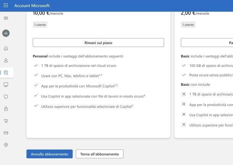Image resolution: width=233 pixels, height=165 pixels.
Task: Click the 10,00 €/mensile price text
Action: pos(48,13)
